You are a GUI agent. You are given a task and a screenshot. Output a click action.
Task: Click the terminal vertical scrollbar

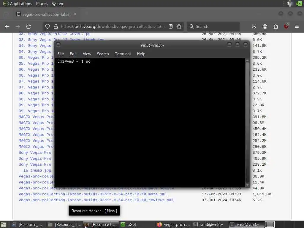tap(247, 123)
